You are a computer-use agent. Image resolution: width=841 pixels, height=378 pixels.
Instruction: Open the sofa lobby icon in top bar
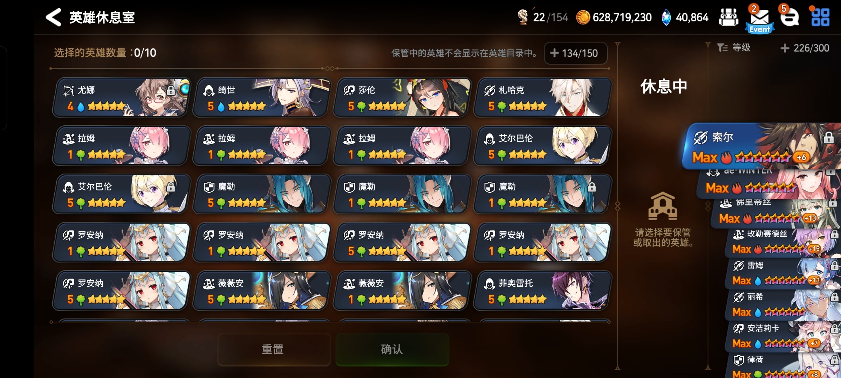pos(729,17)
